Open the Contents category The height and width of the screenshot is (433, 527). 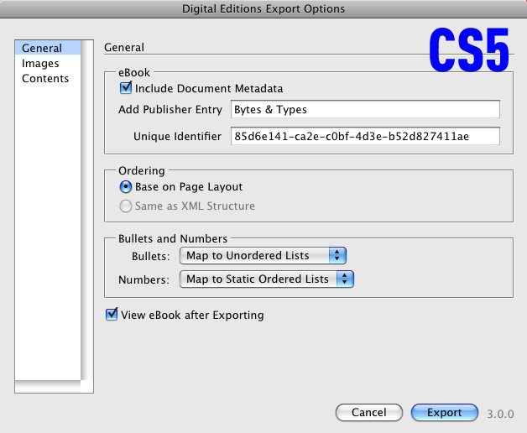(48, 78)
